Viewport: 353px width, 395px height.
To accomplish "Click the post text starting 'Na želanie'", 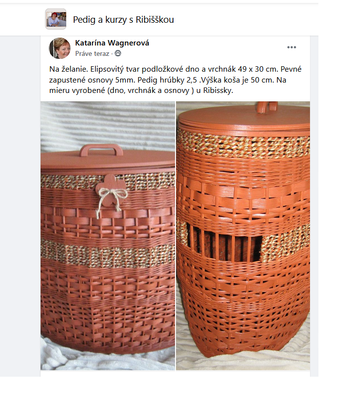I will [x=175, y=80].
